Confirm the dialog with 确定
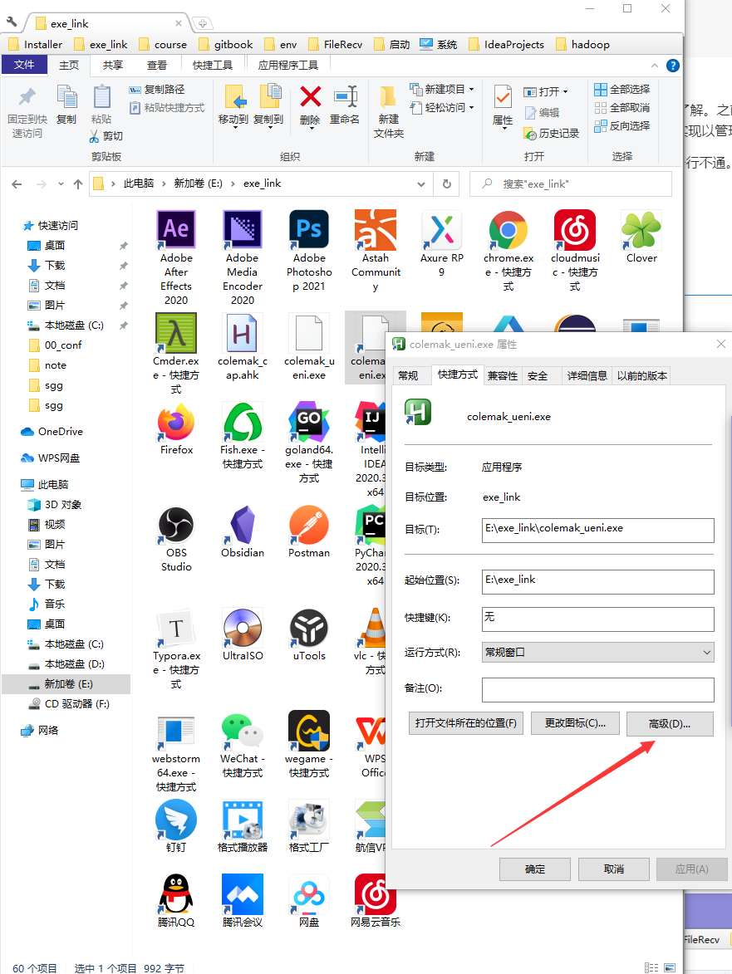The image size is (732, 974). click(x=535, y=869)
